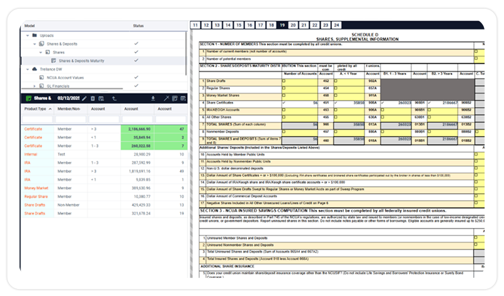Open page tab 24
The height and width of the screenshot is (296, 504).
point(336,25)
